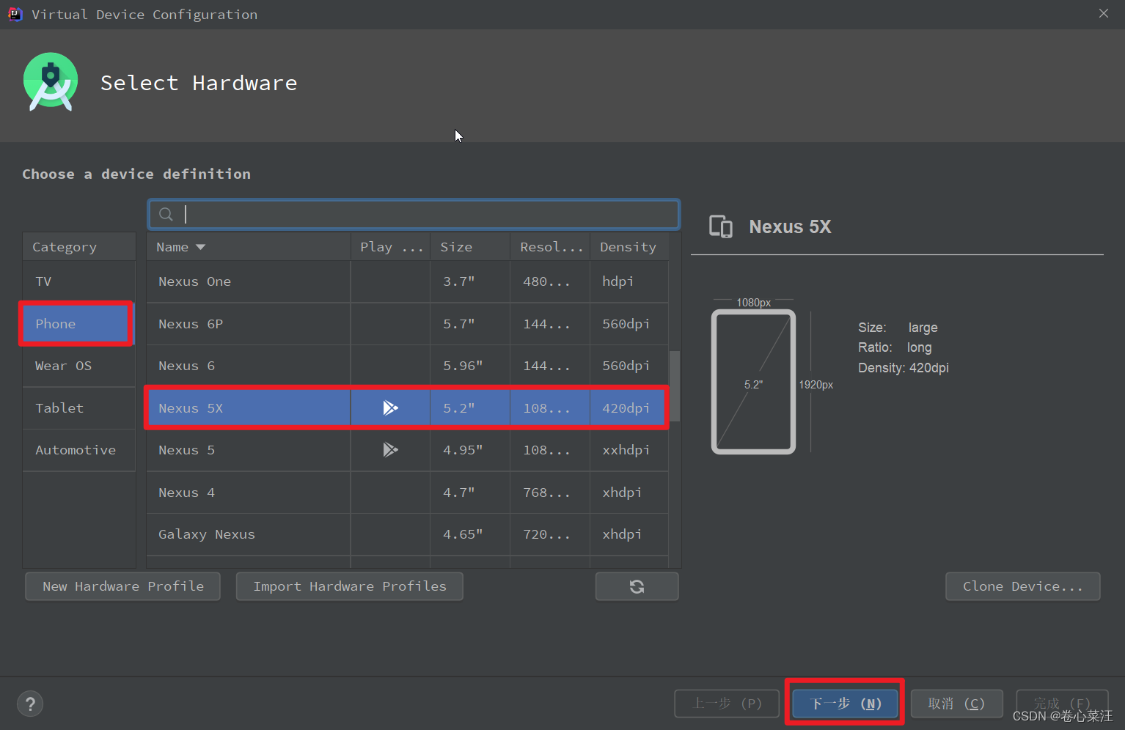Select the TV category

(x=43, y=281)
